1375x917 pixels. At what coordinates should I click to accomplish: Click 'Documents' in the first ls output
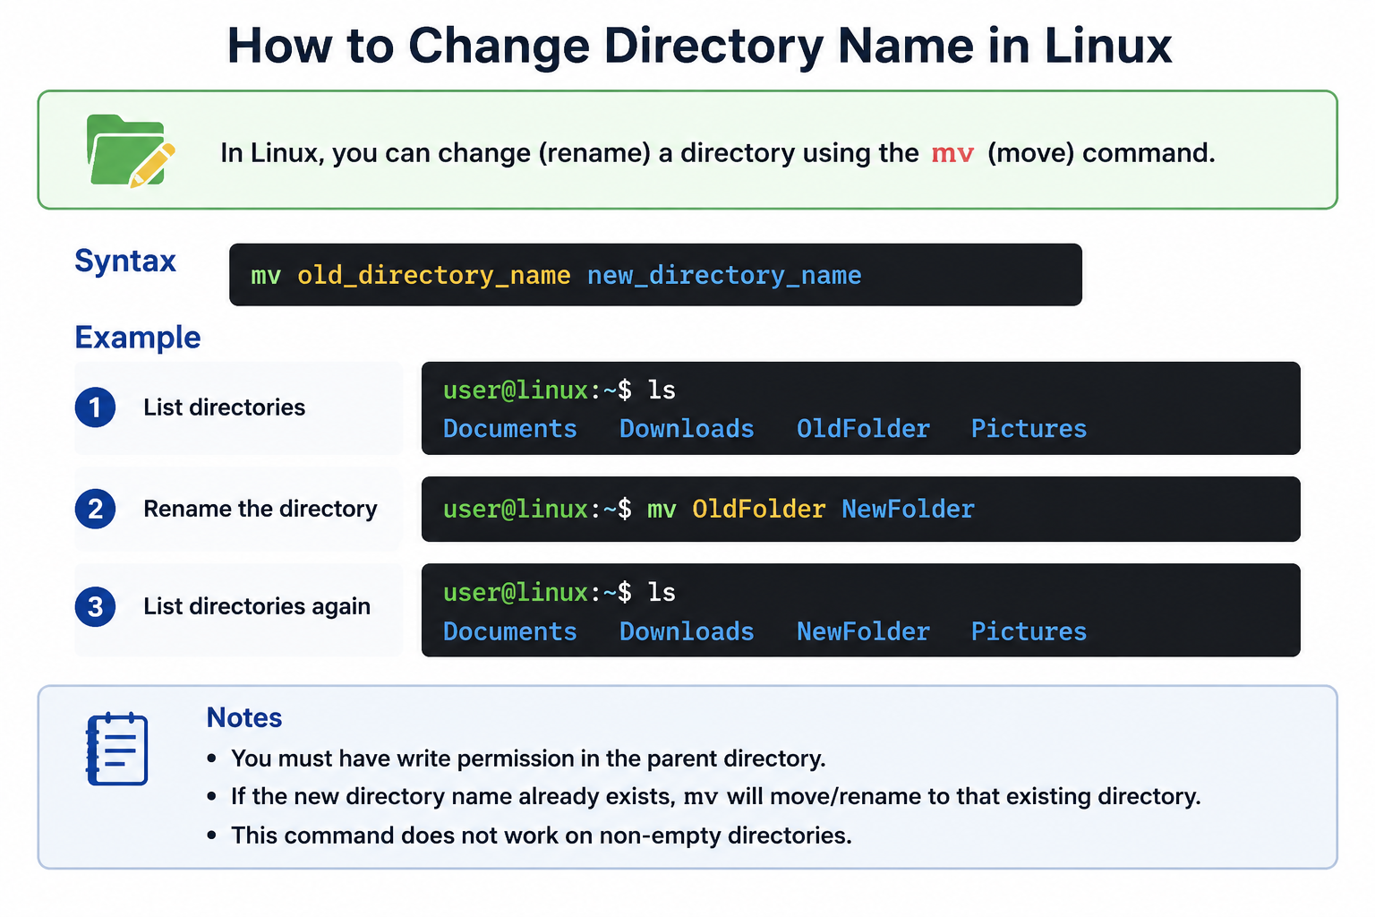[x=510, y=429]
